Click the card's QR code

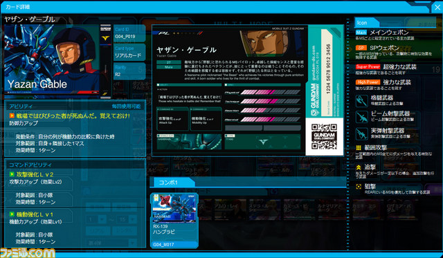324,137
